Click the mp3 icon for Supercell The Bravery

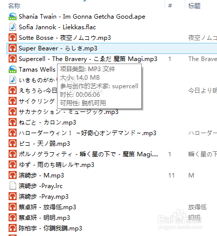point(13,59)
